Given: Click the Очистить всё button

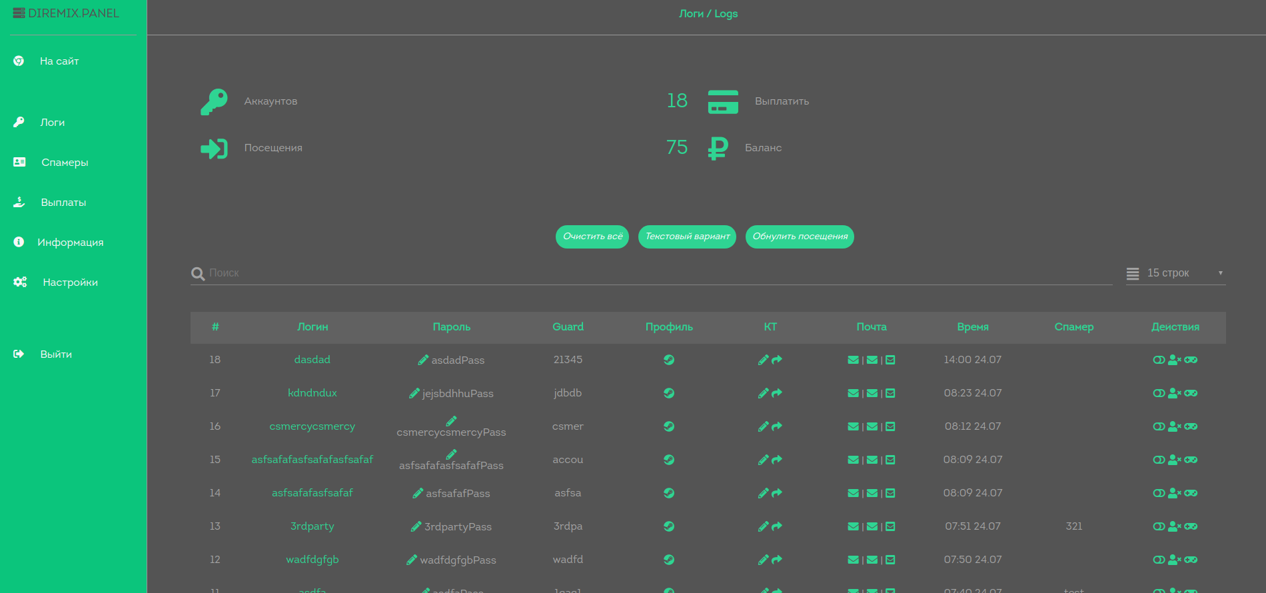Looking at the screenshot, I should click(592, 237).
